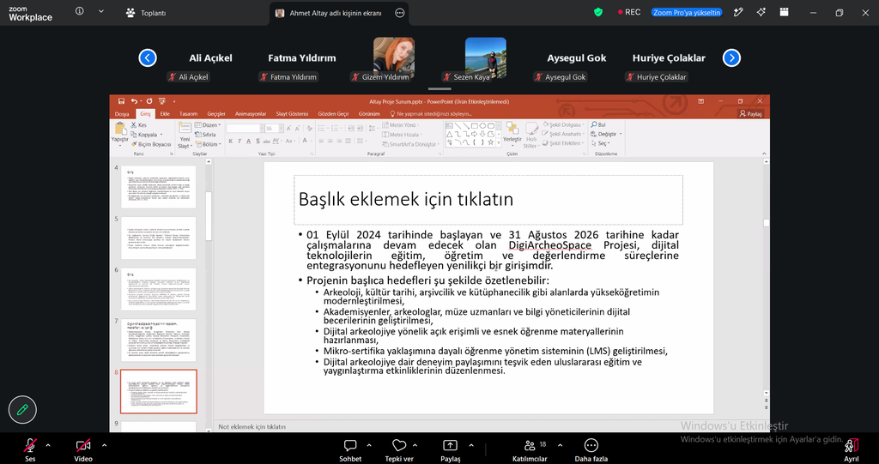Click the Bul find button
Viewport: 879px width, 464px height.
click(x=598, y=124)
